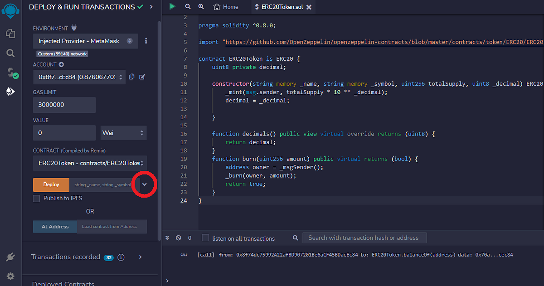Viewport: 544px width, 286px height.
Task: Click the Gas Limit input field
Action: pos(64,105)
